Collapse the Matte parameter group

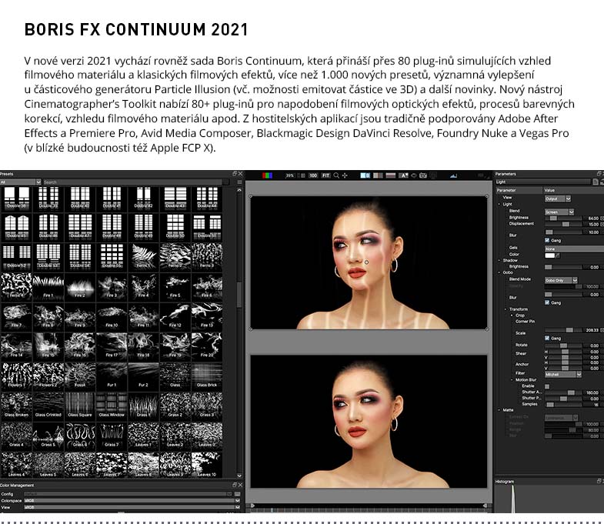coord(499,410)
